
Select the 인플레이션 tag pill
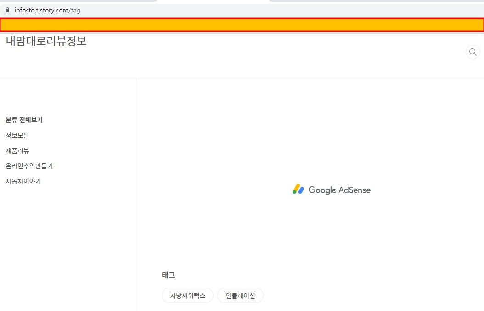[240, 295]
